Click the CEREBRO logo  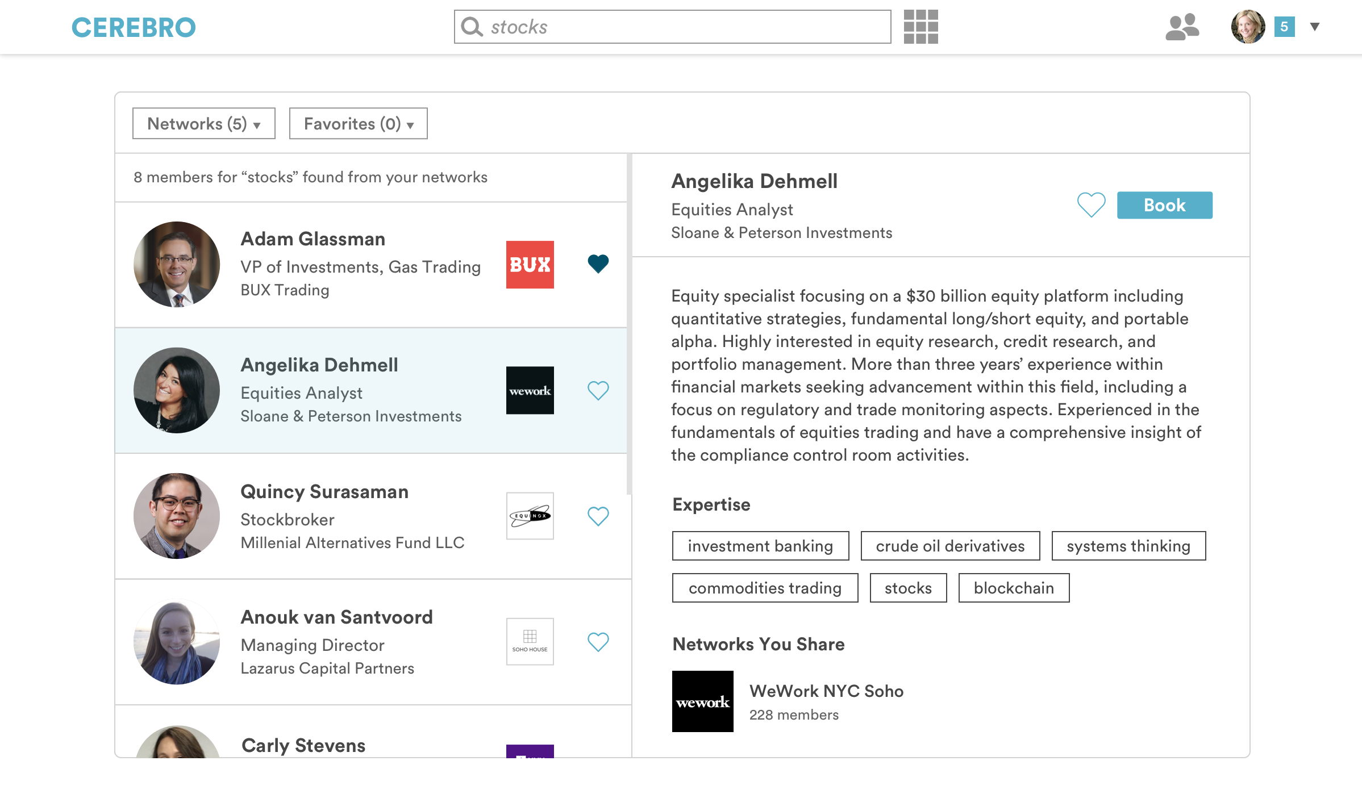pos(134,27)
